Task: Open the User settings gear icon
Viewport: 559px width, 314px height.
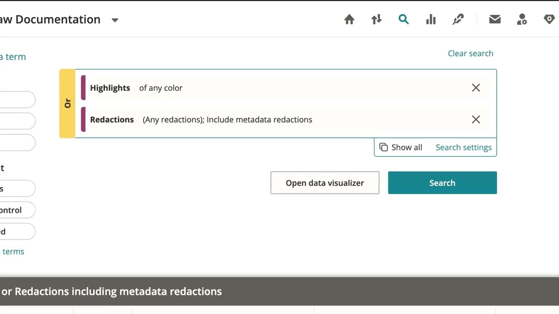Action: [x=522, y=20]
